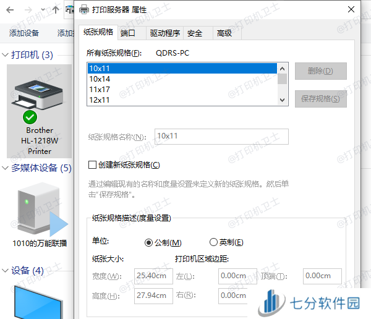Open recent locations dropdown chevron
The image size is (371, 319).
point(43,10)
